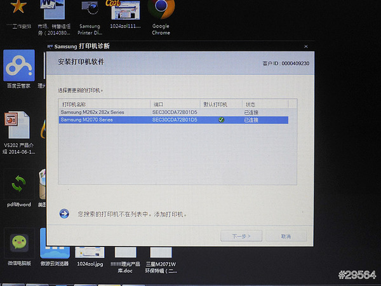Click the 选择要更新的打印机 instruction text

pyautogui.click(x=81, y=90)
